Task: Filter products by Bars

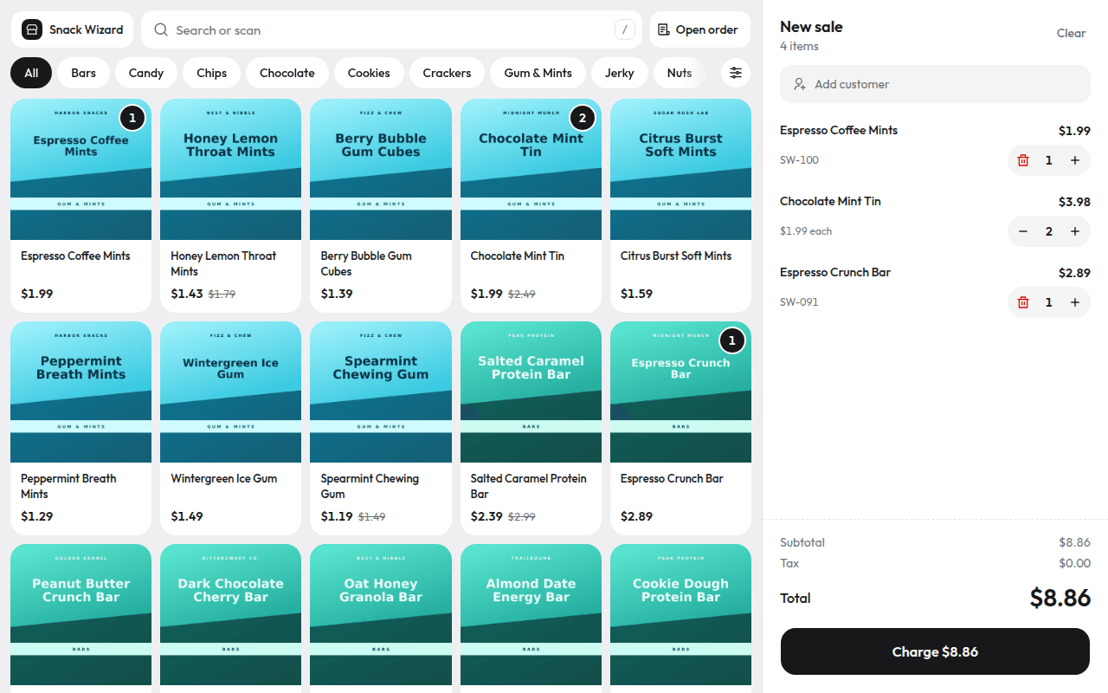Action: click(x=83, y=73)
